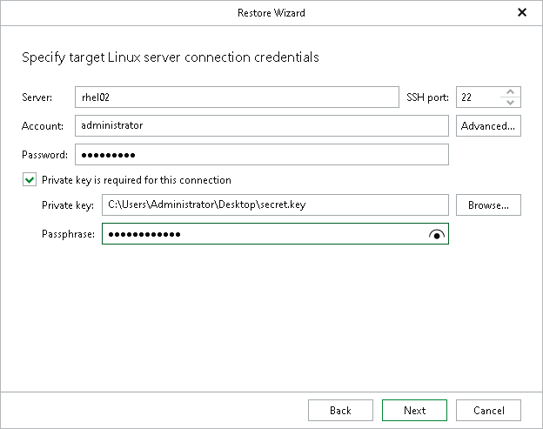
Task: Reveal passphrase with the eye icon
Action: point(437,234)
